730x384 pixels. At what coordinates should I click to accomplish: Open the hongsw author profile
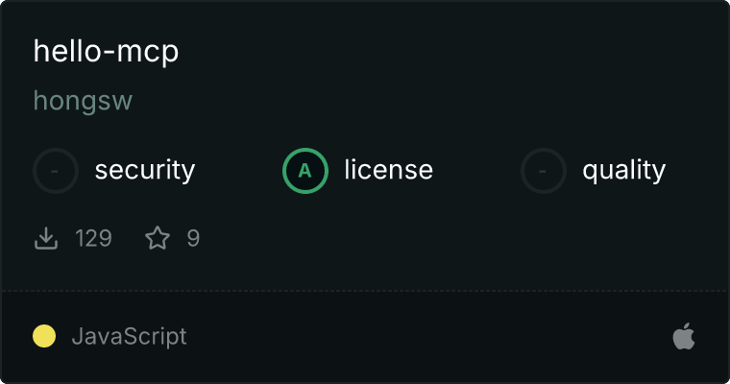tap(83, 101)
